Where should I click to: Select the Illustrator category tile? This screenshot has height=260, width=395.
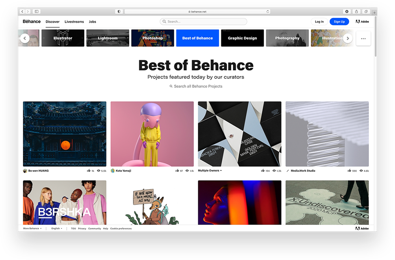pos(63,38)
